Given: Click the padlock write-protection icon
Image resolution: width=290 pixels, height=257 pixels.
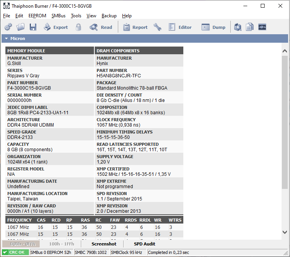Looking at the screenshot, I should pyautogui.click(x=78, y=27).
